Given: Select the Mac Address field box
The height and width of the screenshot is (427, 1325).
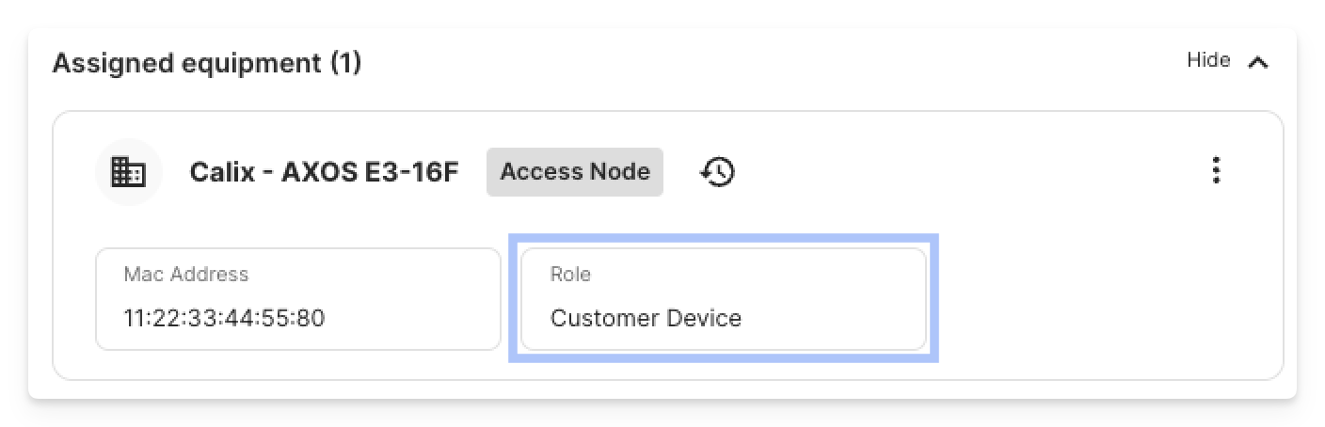Looking at the screenshot, I should click(x=298, y=299).
